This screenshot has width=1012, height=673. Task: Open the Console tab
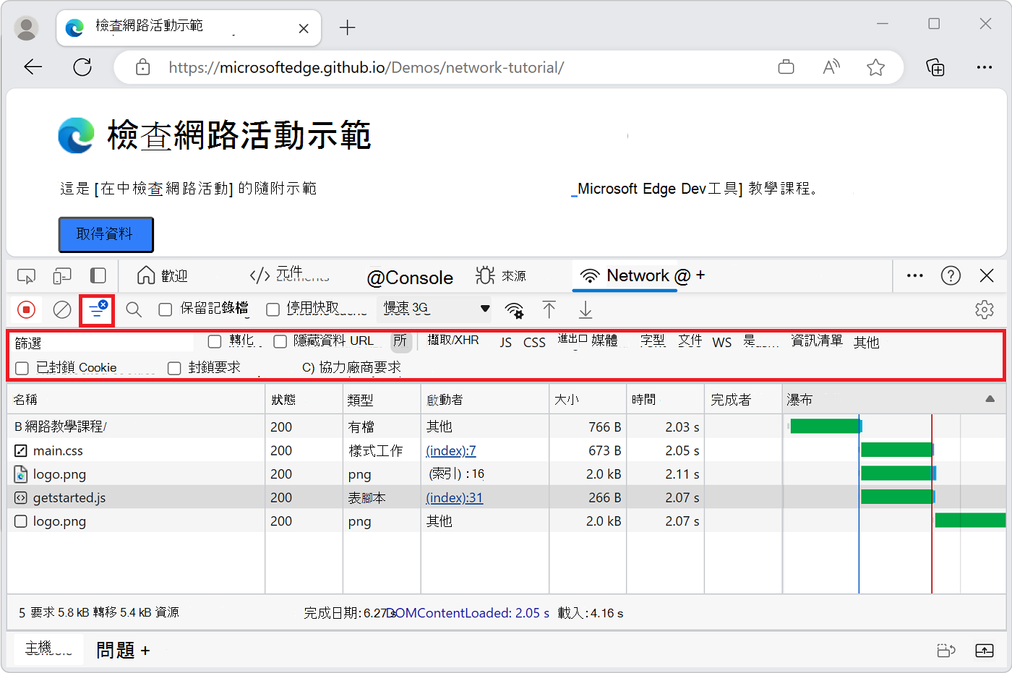click(410, 278)
